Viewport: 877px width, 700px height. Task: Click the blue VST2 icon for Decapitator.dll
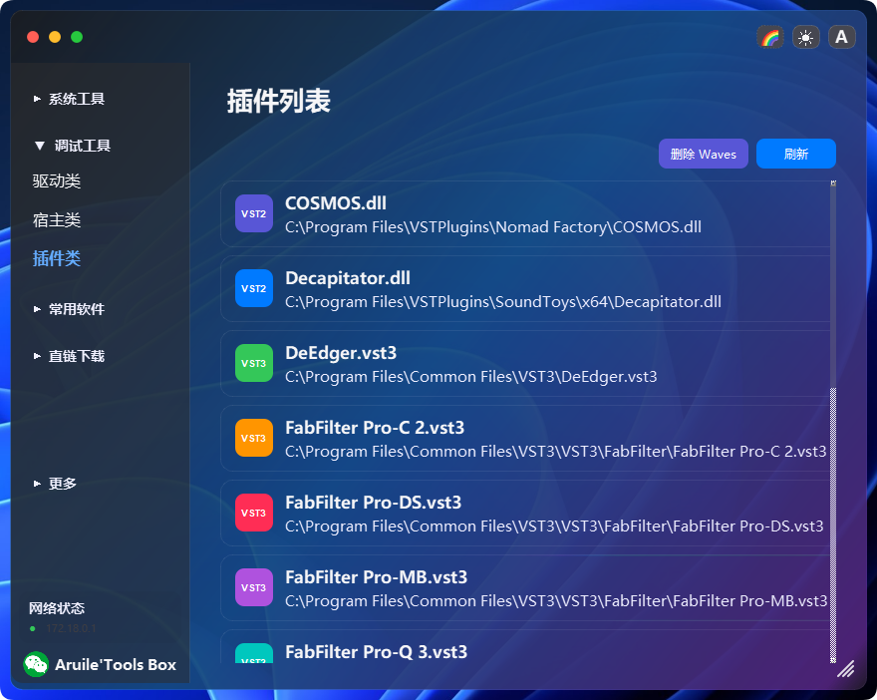[x=254, y=288]
